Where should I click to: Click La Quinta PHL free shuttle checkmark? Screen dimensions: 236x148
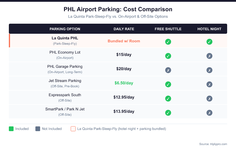(x=168, y=42)
